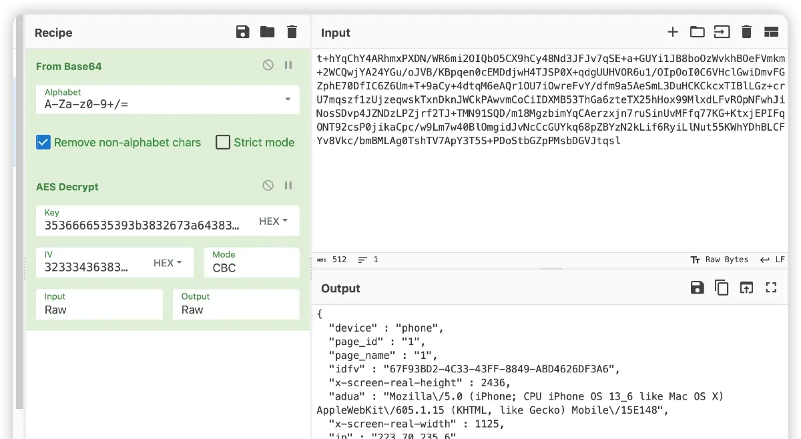Screen dimensions: 801x439
Task: Change IV format from HEX
Action: [168, 263]
